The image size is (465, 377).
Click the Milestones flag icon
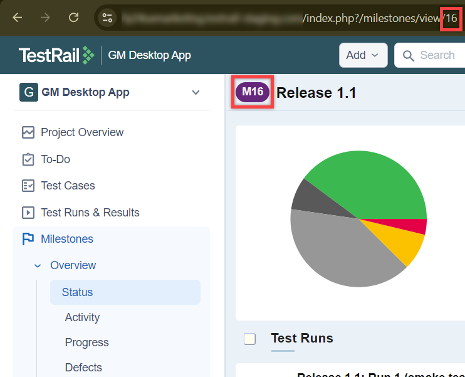(28, 239)
